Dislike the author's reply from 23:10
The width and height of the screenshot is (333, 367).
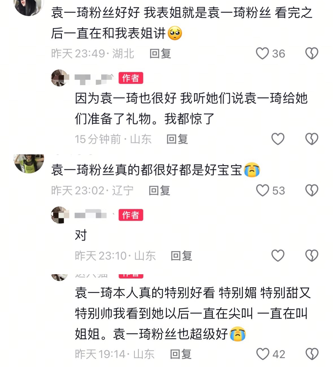click(312, 256)
